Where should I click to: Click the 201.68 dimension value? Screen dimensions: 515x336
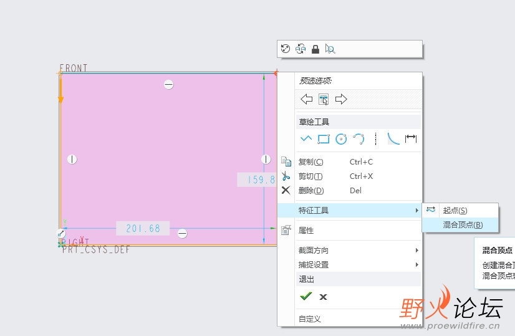(143, 228)
